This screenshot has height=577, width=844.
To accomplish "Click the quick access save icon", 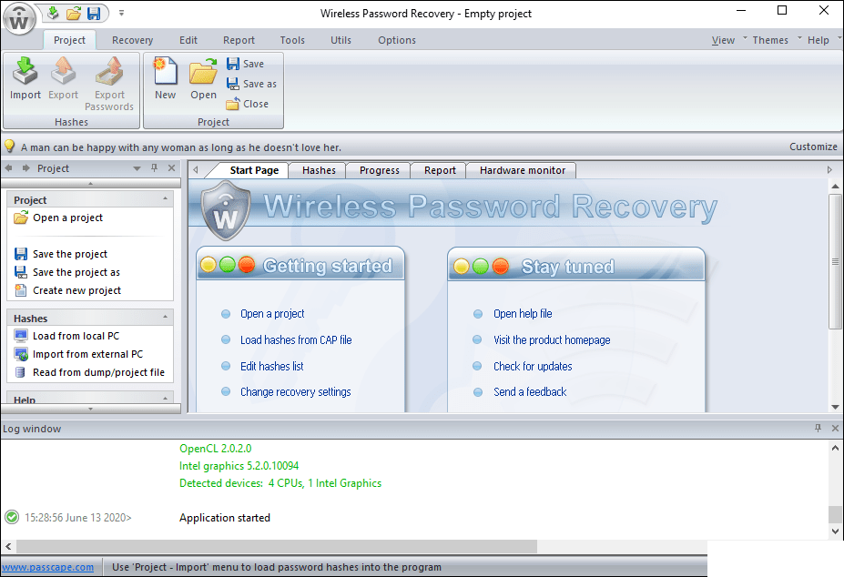I will 94,13.
